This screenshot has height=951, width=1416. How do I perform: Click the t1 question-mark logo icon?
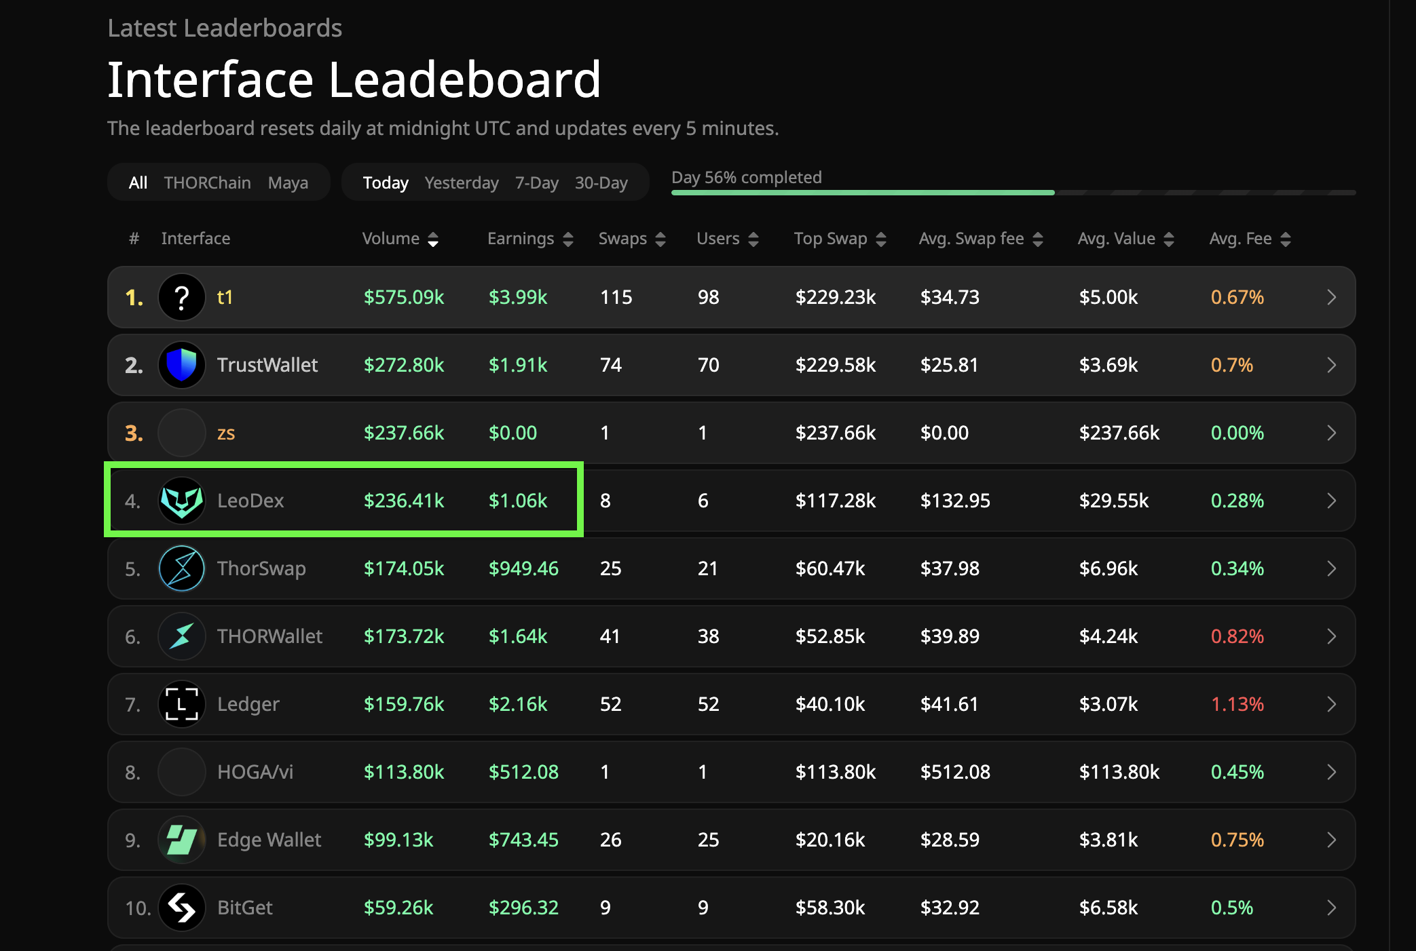coord(181,297)
